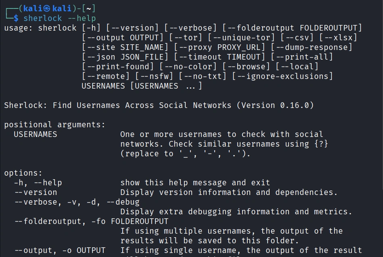Select '[--proxy PROXY_URL]' in usage
This screenshot has height=257, width=383.
(x=220, y=47)
